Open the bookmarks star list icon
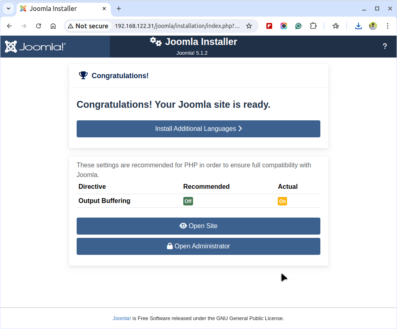This screenshot has height=329, width=397. [336, 26]
